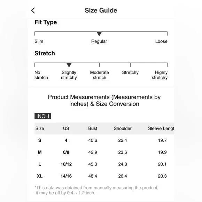Screen dimensions: 202x202
Task: Select the Size column header
Action: click(x=40, y=129)
